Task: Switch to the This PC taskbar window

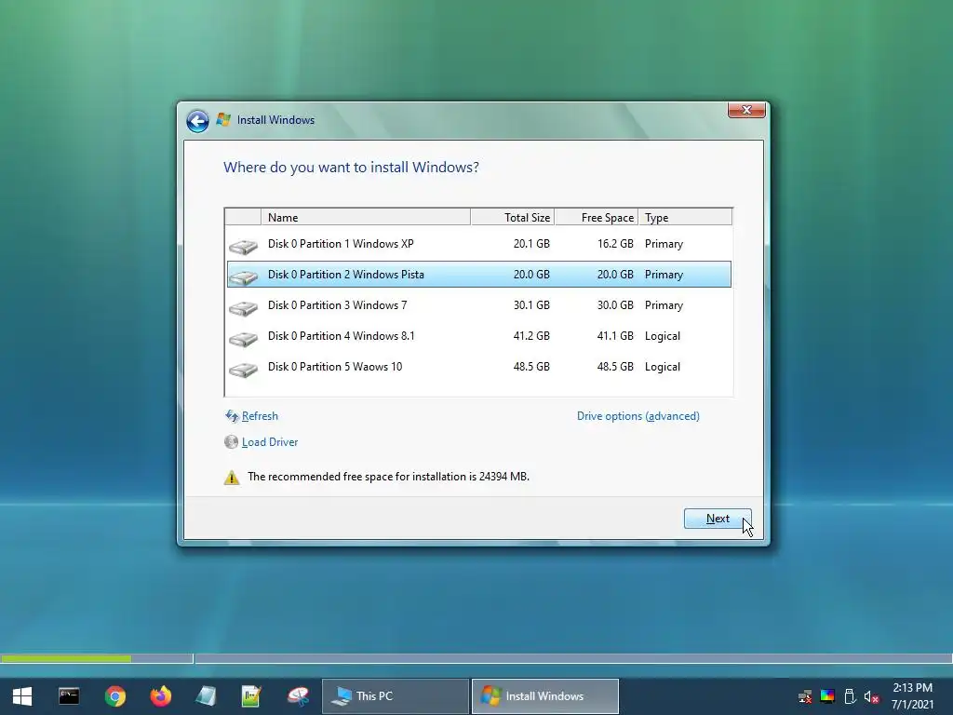Action: (395, 696)
